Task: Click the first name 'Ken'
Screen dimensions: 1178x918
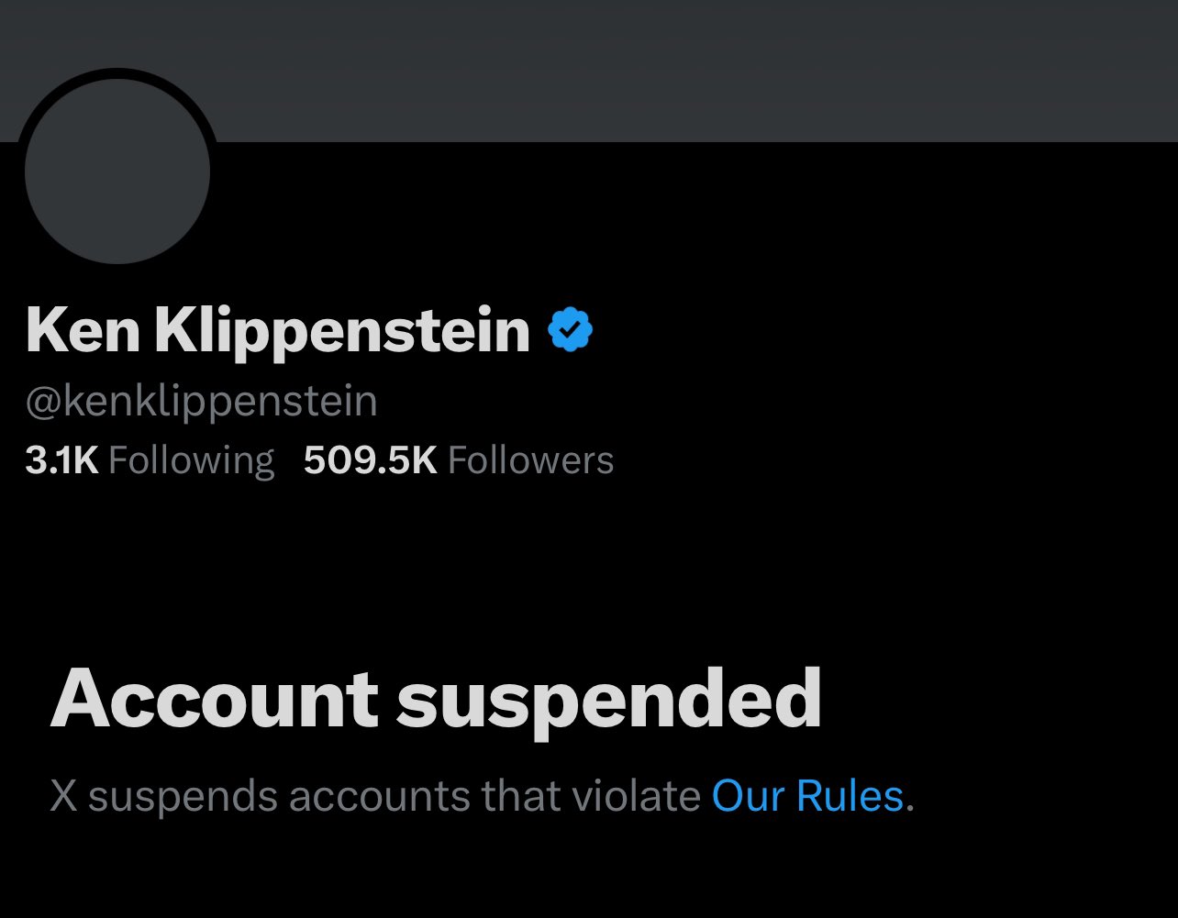Action: (83, 330)
